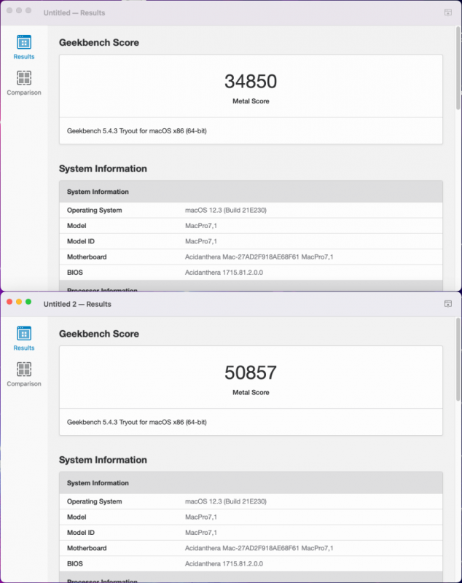This screenshot has width=462, height=583.
Task: Click the "Untitled — Results" window title
Action: [x=74, y=13]
